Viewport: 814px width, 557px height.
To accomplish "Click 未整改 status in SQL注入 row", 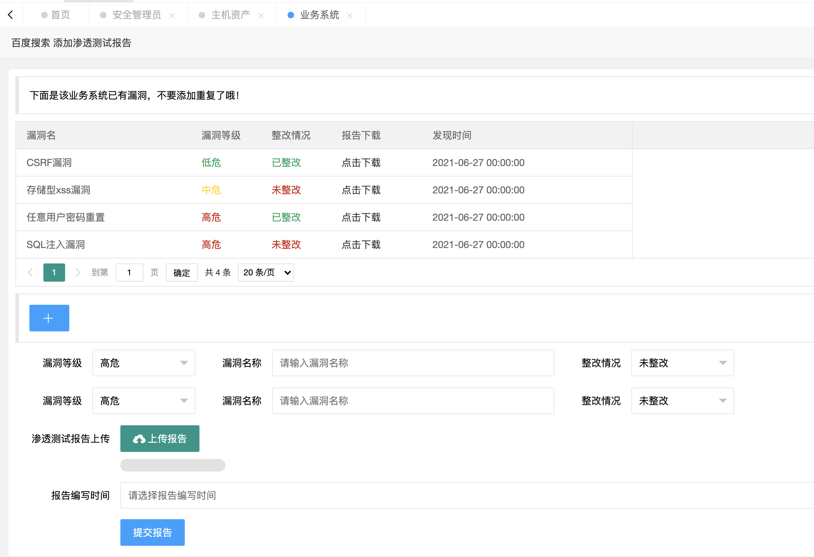I will coord(286,245).
